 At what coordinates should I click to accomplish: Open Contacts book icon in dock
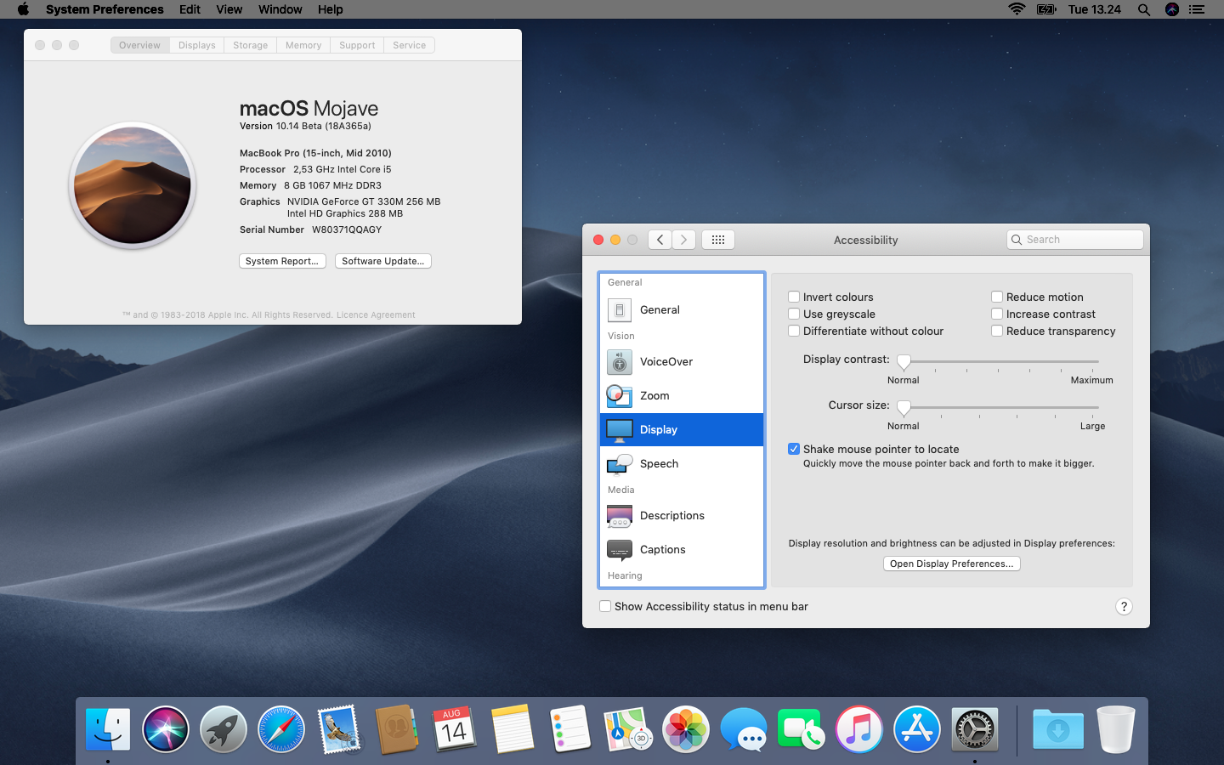point(397,729)
